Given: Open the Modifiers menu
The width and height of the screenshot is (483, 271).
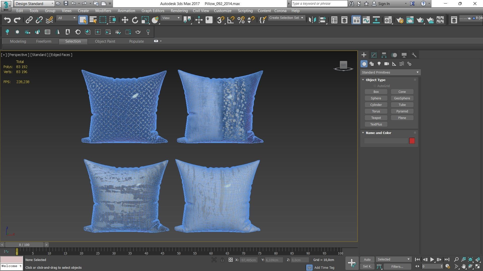Looking at the screenshot, I should coord(103,11).
